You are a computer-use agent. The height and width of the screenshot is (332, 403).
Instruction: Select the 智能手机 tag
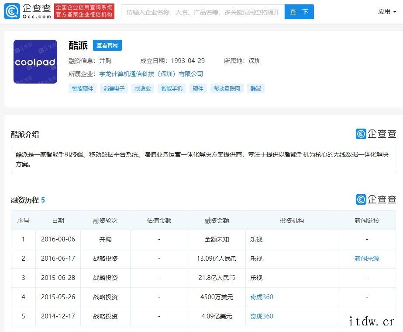[172, 89]
